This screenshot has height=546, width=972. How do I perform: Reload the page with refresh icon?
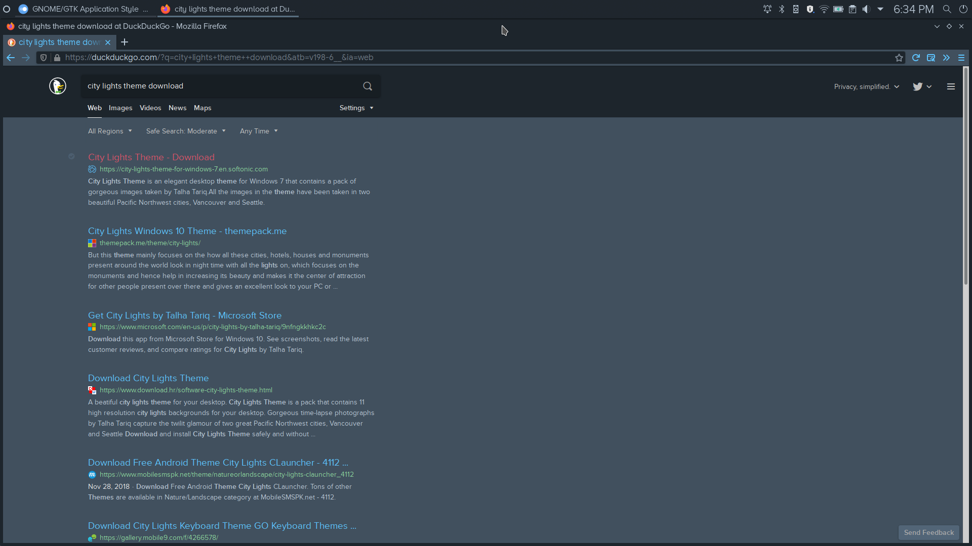pyautogui.click(x=916, y=58)
